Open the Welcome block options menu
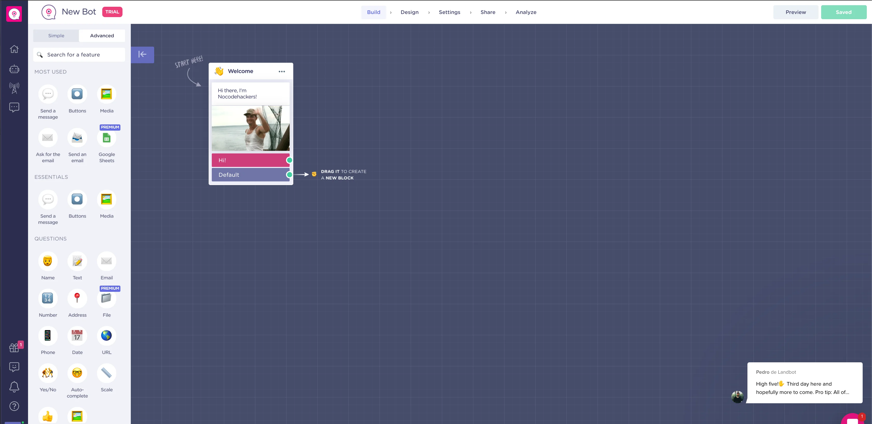Image resolution: width=872 pixels, height=424 pixels. [x=282, y=71]
